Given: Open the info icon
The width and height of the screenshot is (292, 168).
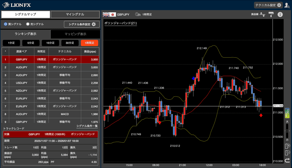Looking at the screenshot, I should pos(280,14).
